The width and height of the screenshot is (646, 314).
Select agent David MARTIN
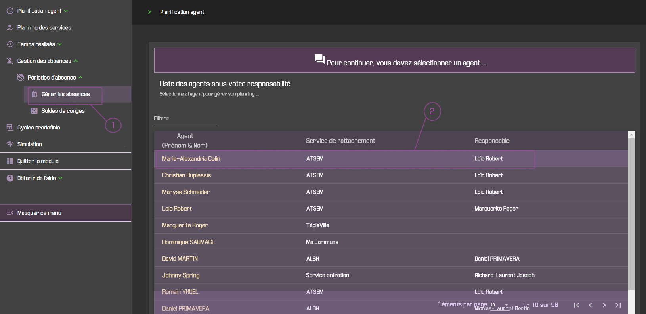point(180,259)
